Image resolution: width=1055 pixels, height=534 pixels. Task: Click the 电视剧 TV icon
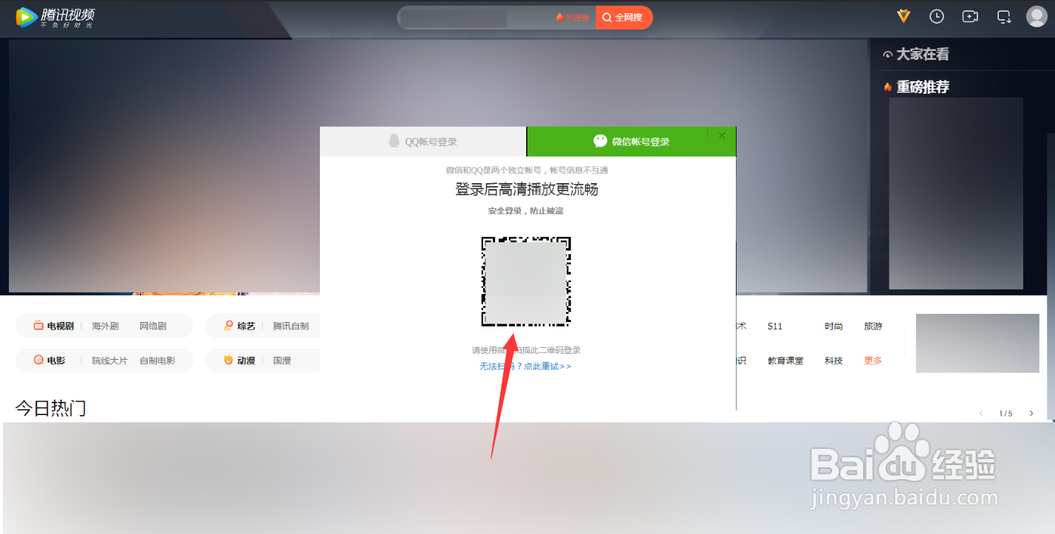(x=38, y=326)
